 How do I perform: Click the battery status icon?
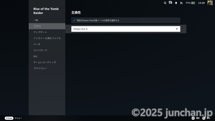193,3
